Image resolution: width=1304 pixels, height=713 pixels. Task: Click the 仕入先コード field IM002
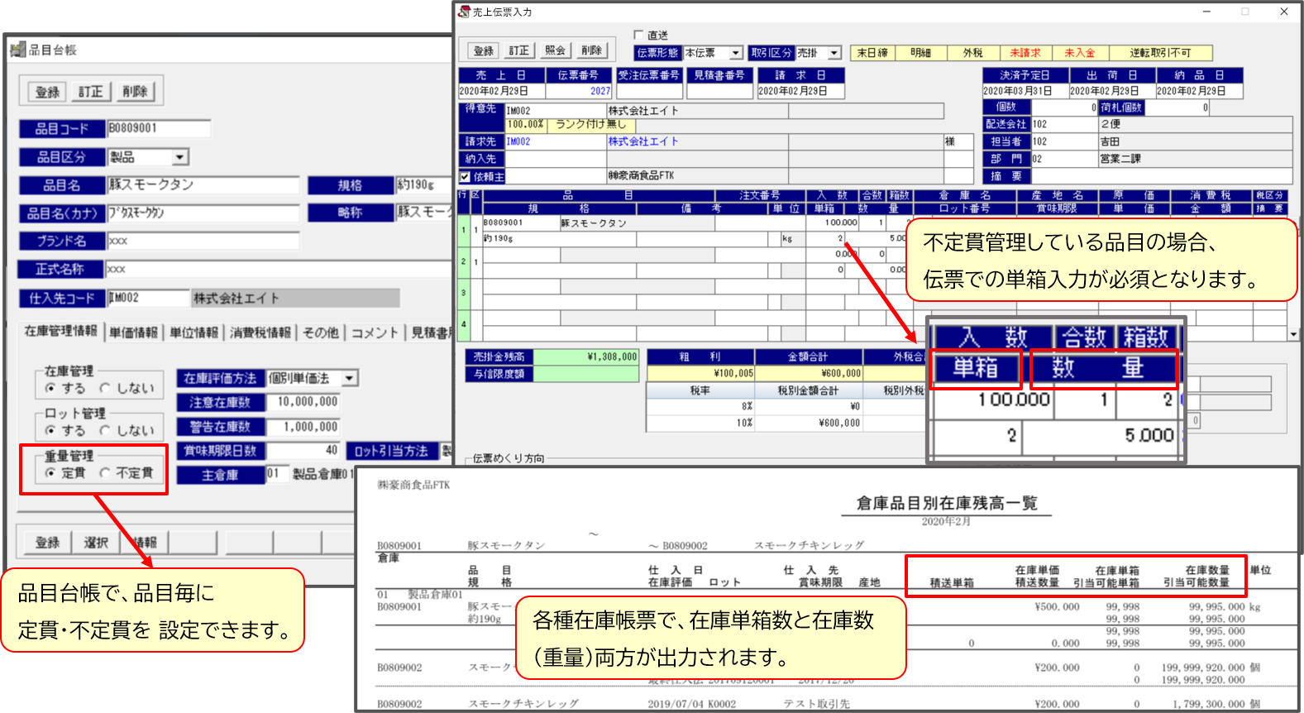(x=149, y=298)
